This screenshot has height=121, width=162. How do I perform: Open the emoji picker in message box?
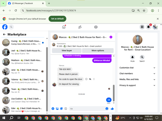[x=107, y=109]
